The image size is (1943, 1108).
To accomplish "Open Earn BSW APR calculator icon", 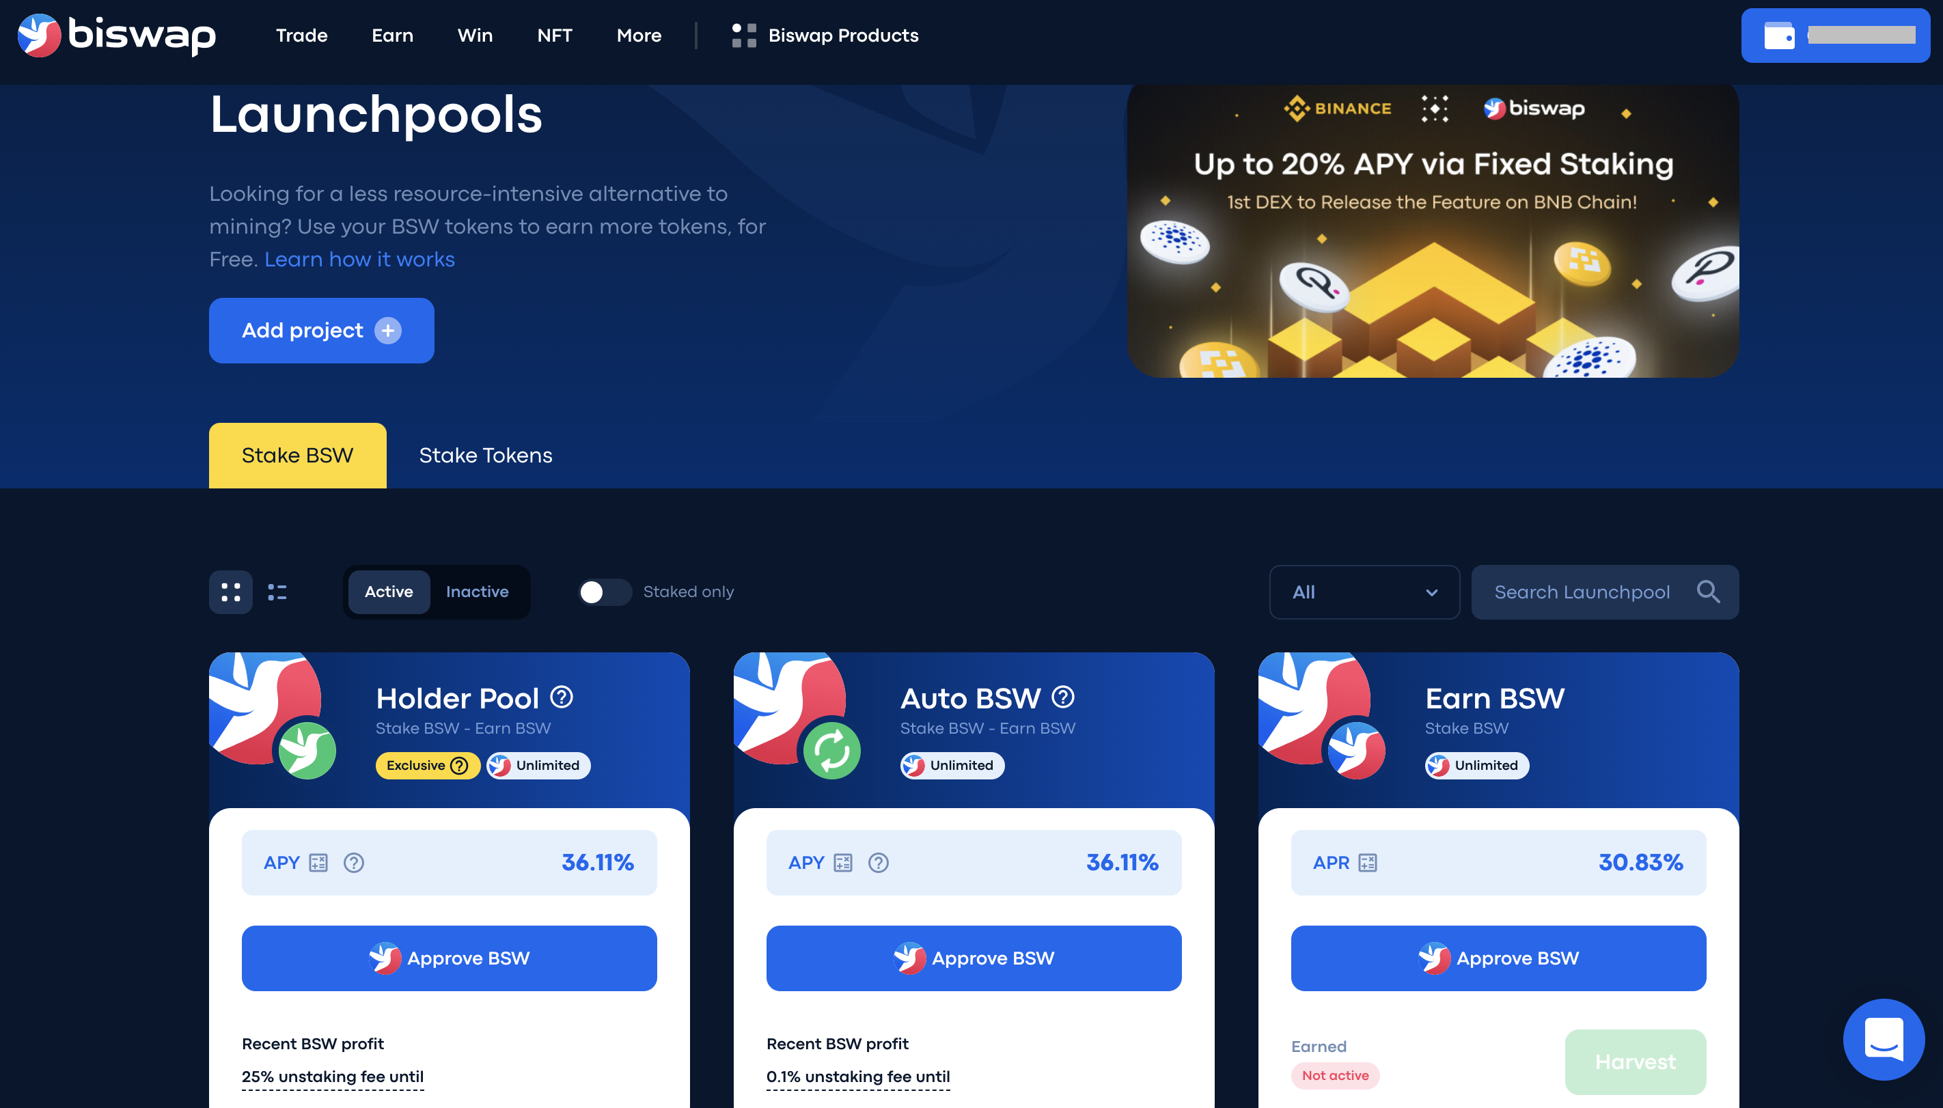I will pyautogui.click(x=1368, y=863).
